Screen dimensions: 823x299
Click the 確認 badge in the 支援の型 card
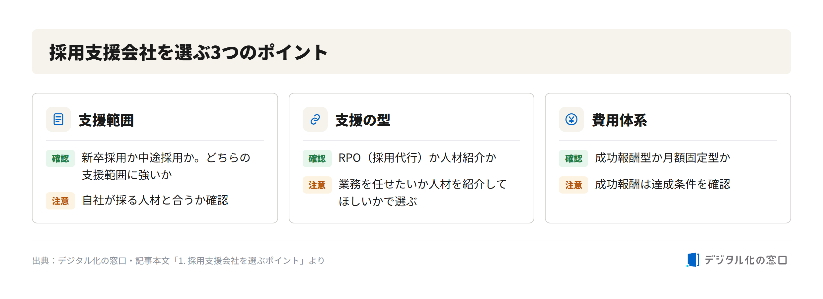point(317,158)
